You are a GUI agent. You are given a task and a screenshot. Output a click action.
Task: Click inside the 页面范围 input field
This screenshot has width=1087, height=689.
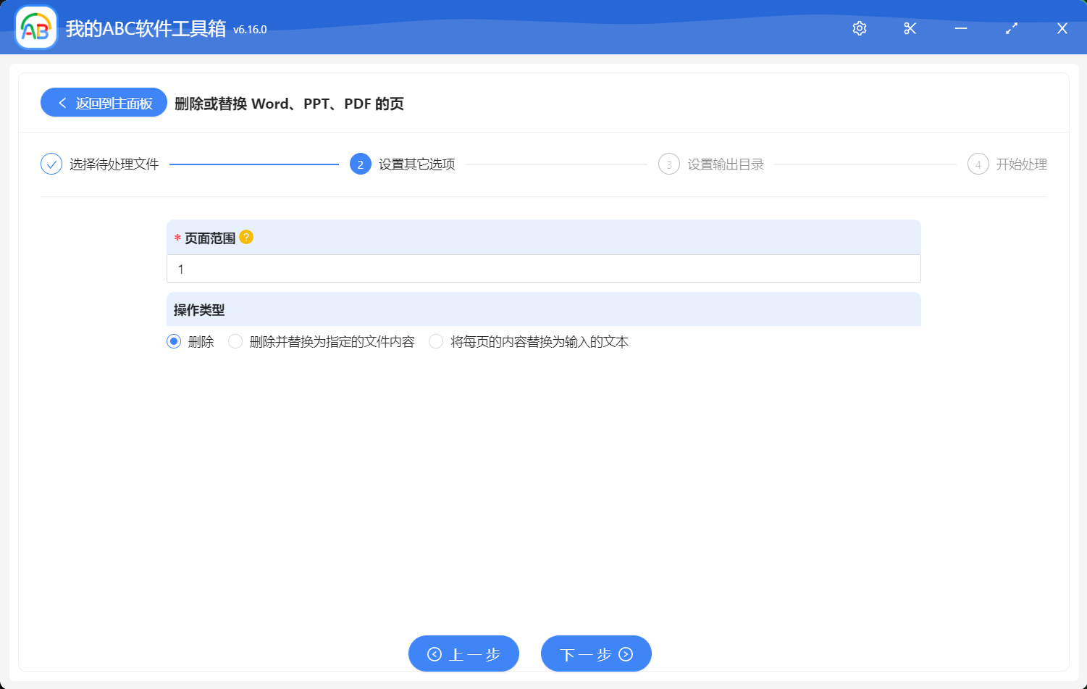pyautogui.click(x=543, y=268)
